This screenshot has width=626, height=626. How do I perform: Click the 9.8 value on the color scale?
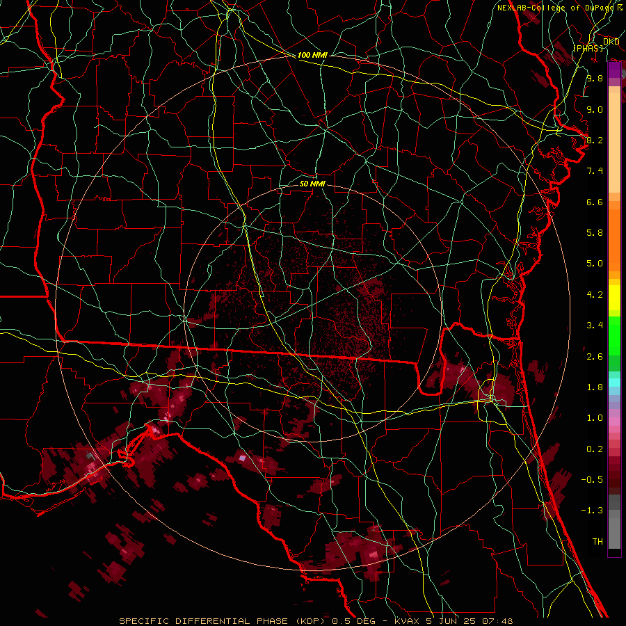595,79
